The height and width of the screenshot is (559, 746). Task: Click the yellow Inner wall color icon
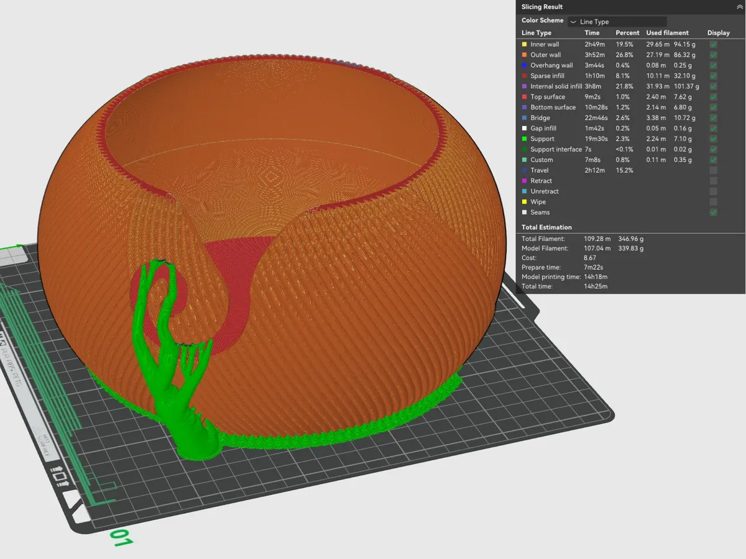pos(524,44)
